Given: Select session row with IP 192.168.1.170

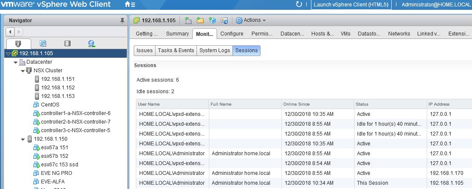Looking at the screenshot, I should (304, 173).
